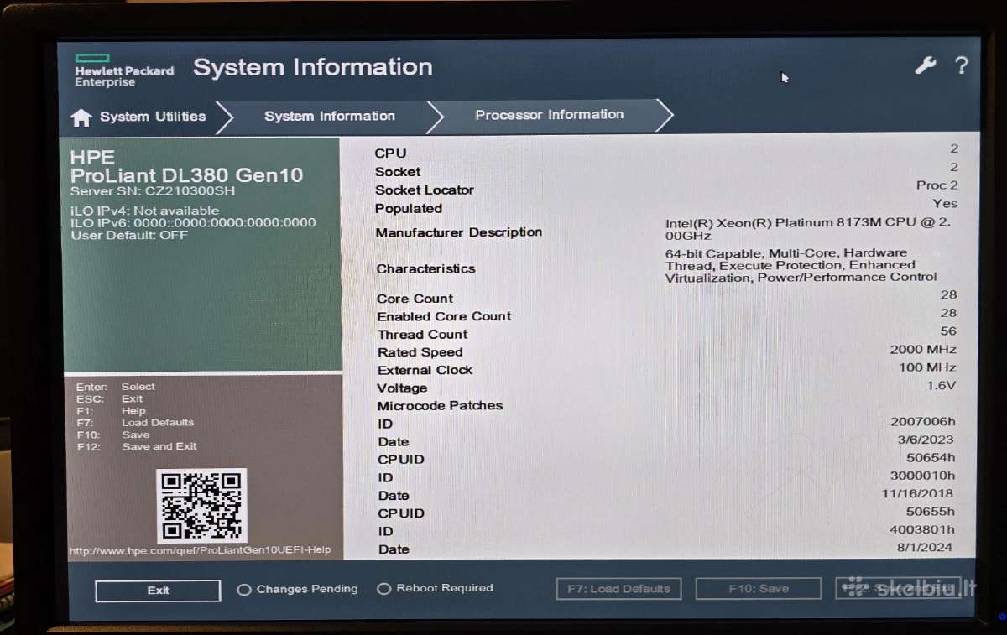Click the 1.6V voltage value
Screen dimensions: 1007x635
942,386
